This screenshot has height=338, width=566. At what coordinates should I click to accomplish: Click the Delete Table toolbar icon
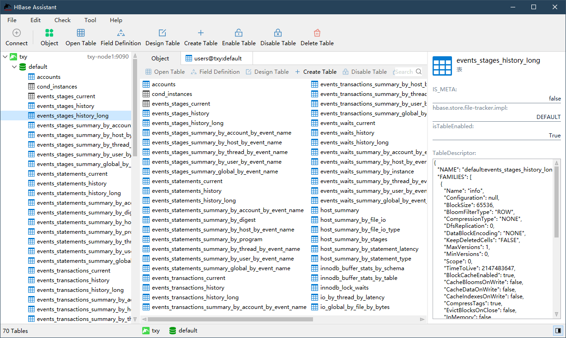point(317,33)
